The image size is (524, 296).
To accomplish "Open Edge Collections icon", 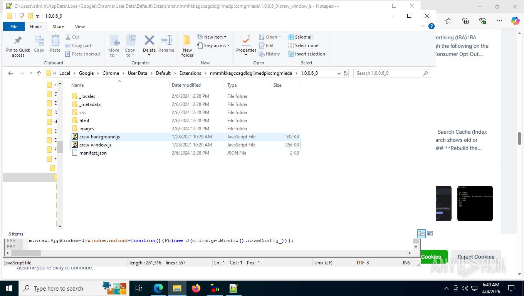I will tap(465, 21).
